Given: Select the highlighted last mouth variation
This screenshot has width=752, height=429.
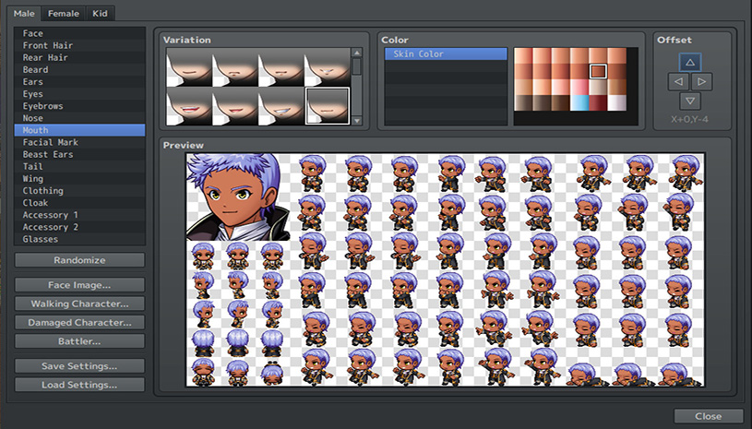Looking at the screenshot, I should click(327, 107).
